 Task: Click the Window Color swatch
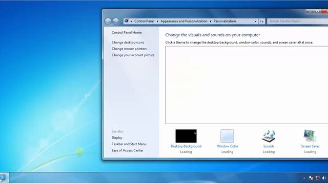point(227,136)
